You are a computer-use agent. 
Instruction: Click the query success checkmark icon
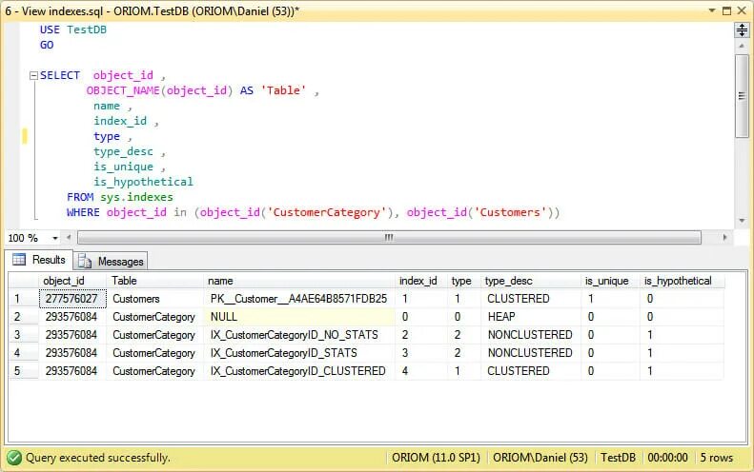coord(14,458)
